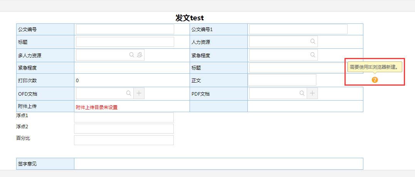Add a new OFD文档 with plus button
Screen dimensions: 415x177
139,93
